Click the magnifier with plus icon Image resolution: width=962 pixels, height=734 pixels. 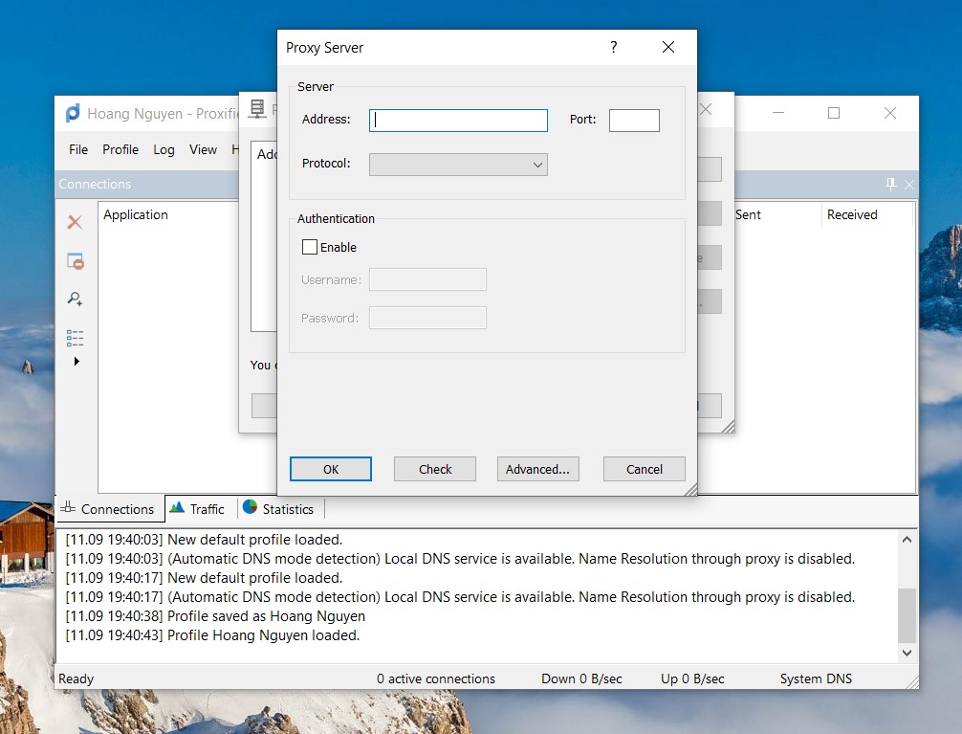pos(75,300)
